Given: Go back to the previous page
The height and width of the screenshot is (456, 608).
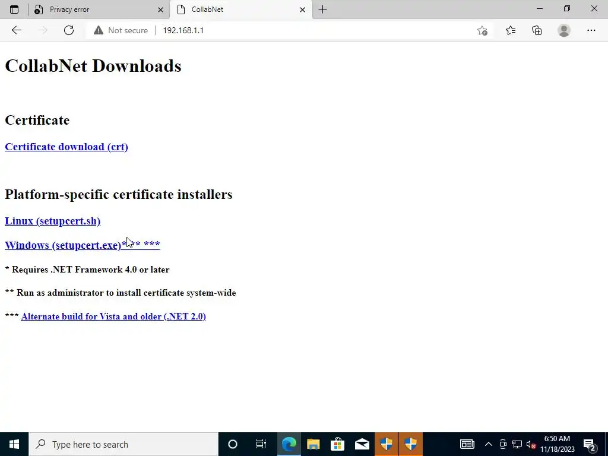Looking at the screenshot, I should [16, 30].
